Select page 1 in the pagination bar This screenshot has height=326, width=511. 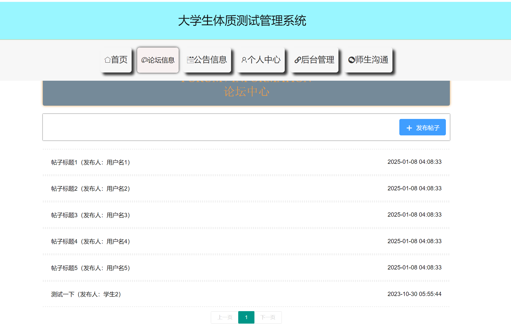tap(246, 317)
